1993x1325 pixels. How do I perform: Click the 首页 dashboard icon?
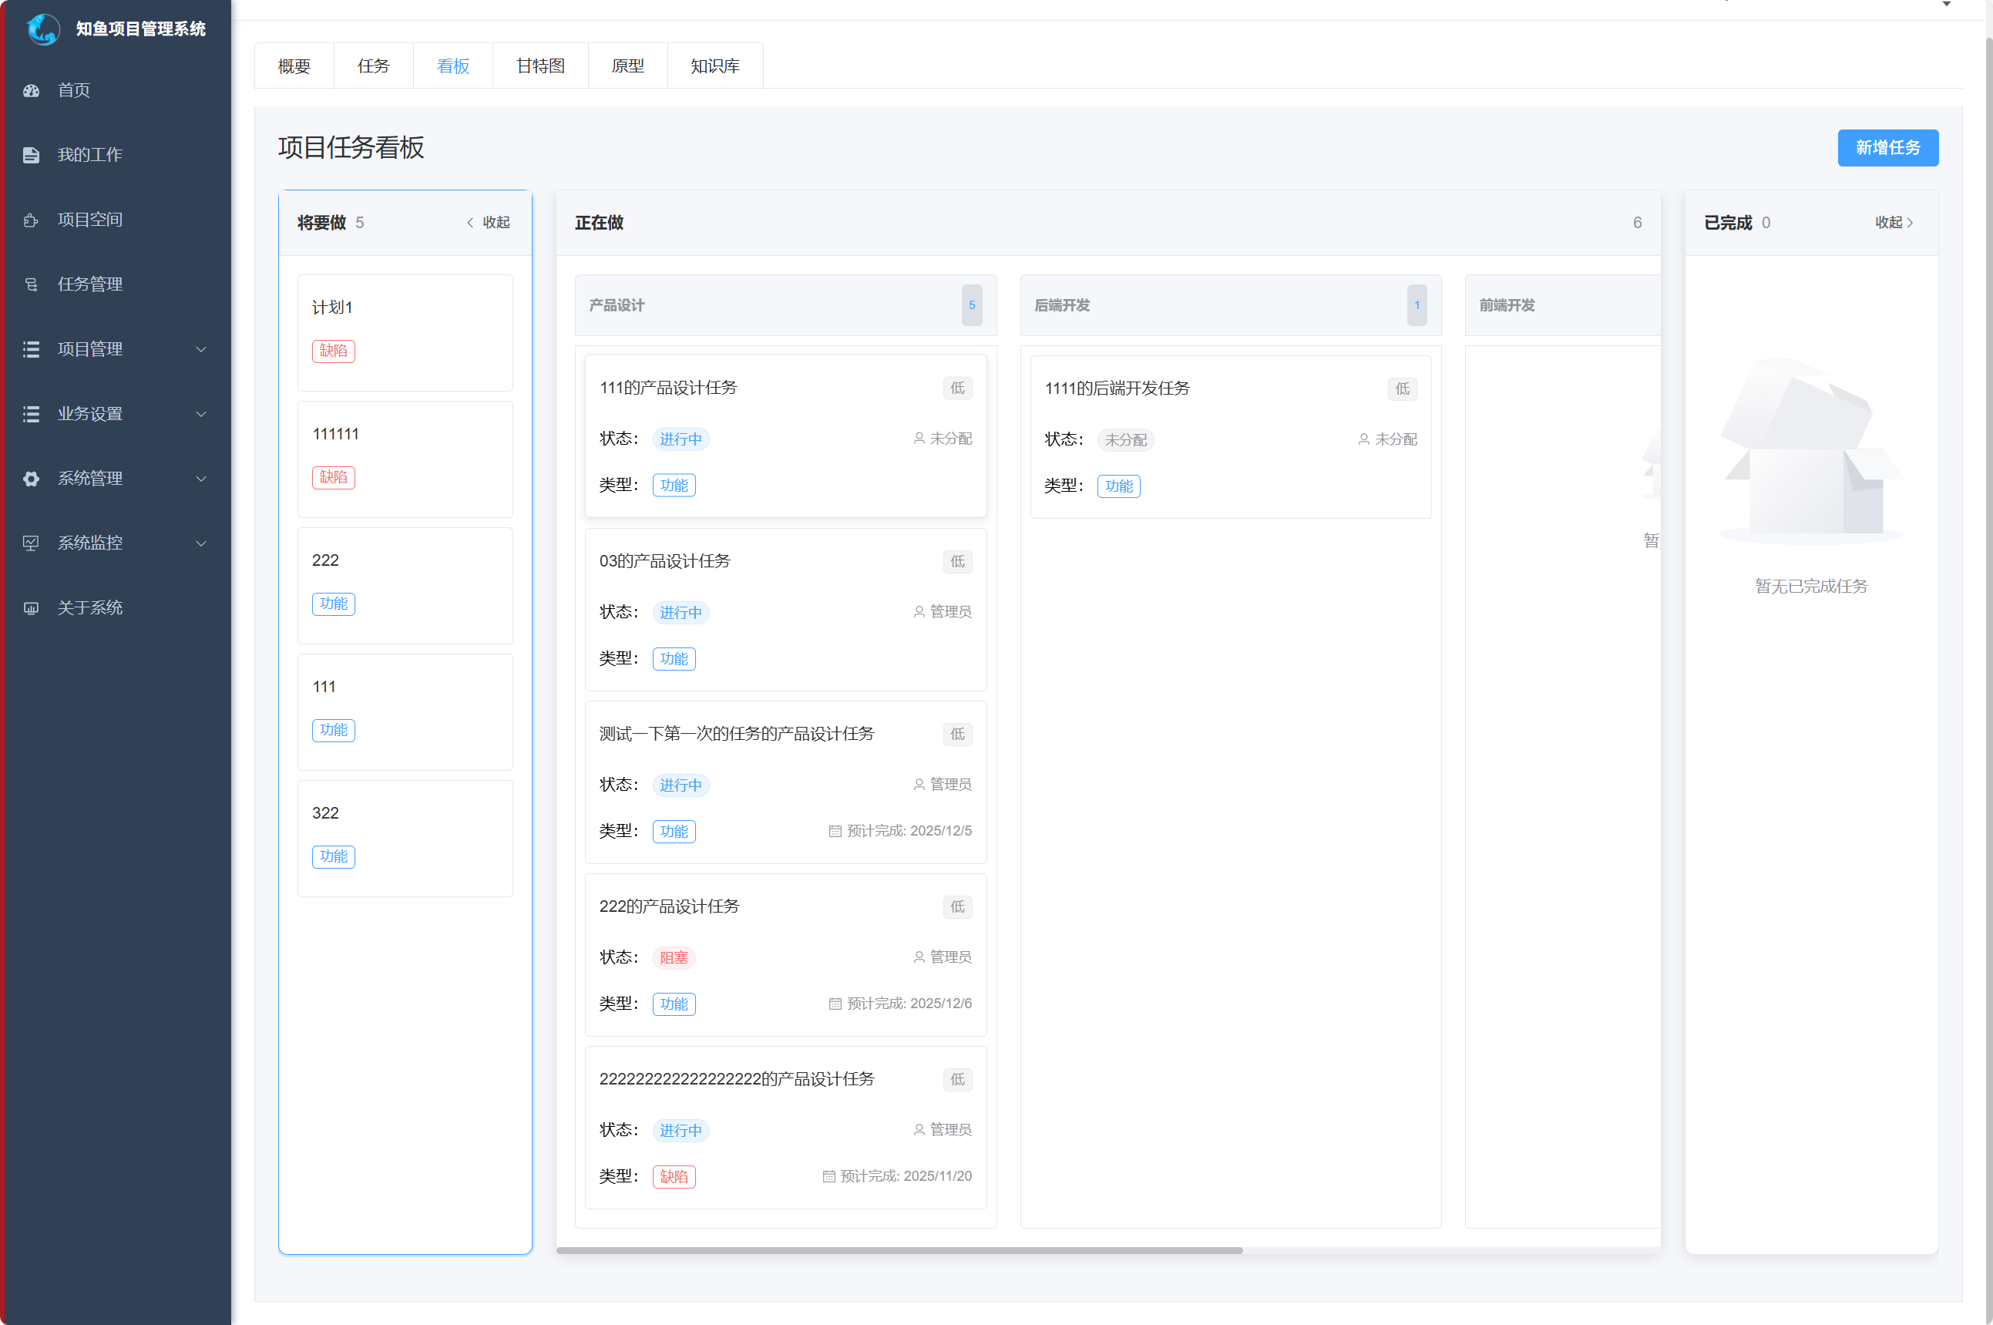32,90
